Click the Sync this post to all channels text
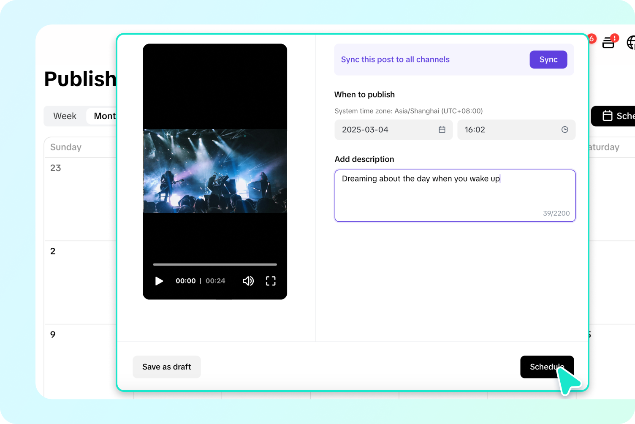635x424 pixels. click(x=395, y=60)
